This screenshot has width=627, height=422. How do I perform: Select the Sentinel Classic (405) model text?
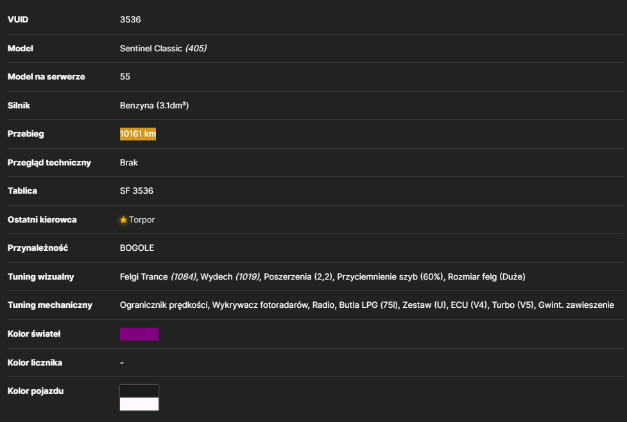163,48
